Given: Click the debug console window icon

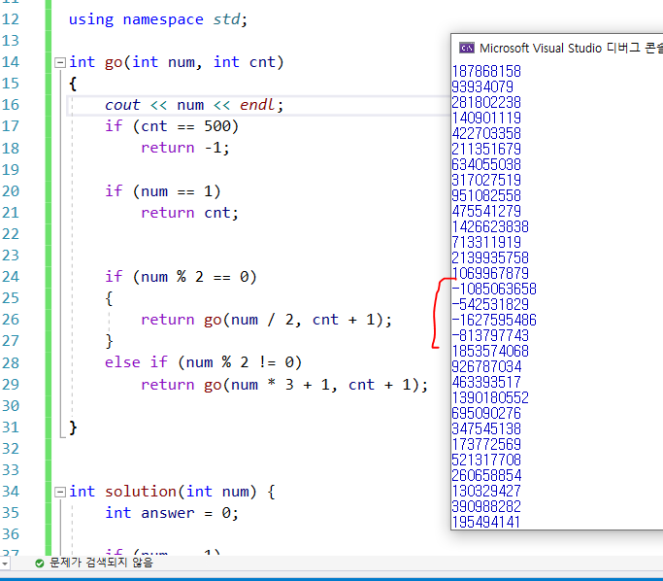Looking at the screenshot, I should click(x=467, y=48).
